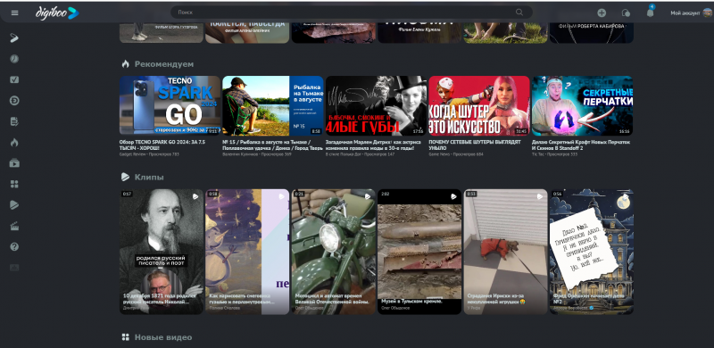Play clip Фред Орвинзи начинает дело №2
Viewport: 714px width, 348px height.
click(592, 252)
